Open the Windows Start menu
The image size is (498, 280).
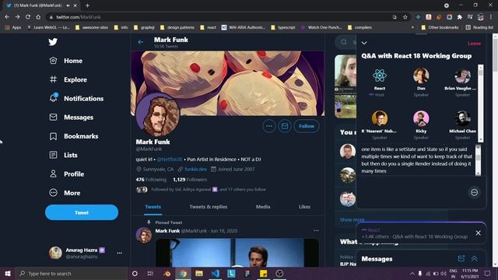8,273
